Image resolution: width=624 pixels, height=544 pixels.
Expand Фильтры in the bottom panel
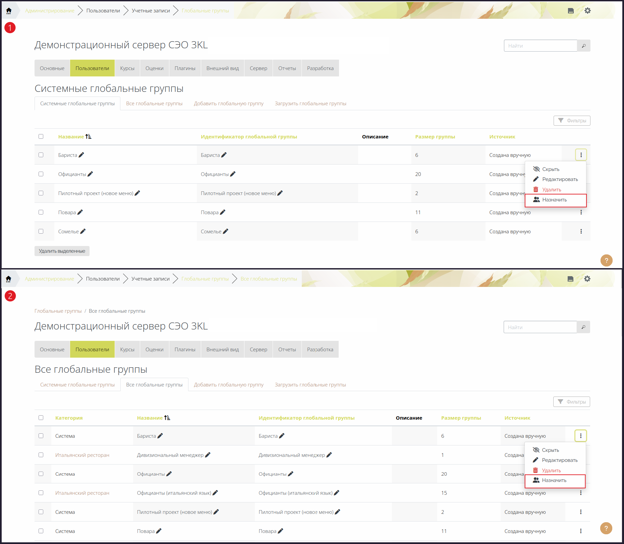click(571, 402)
